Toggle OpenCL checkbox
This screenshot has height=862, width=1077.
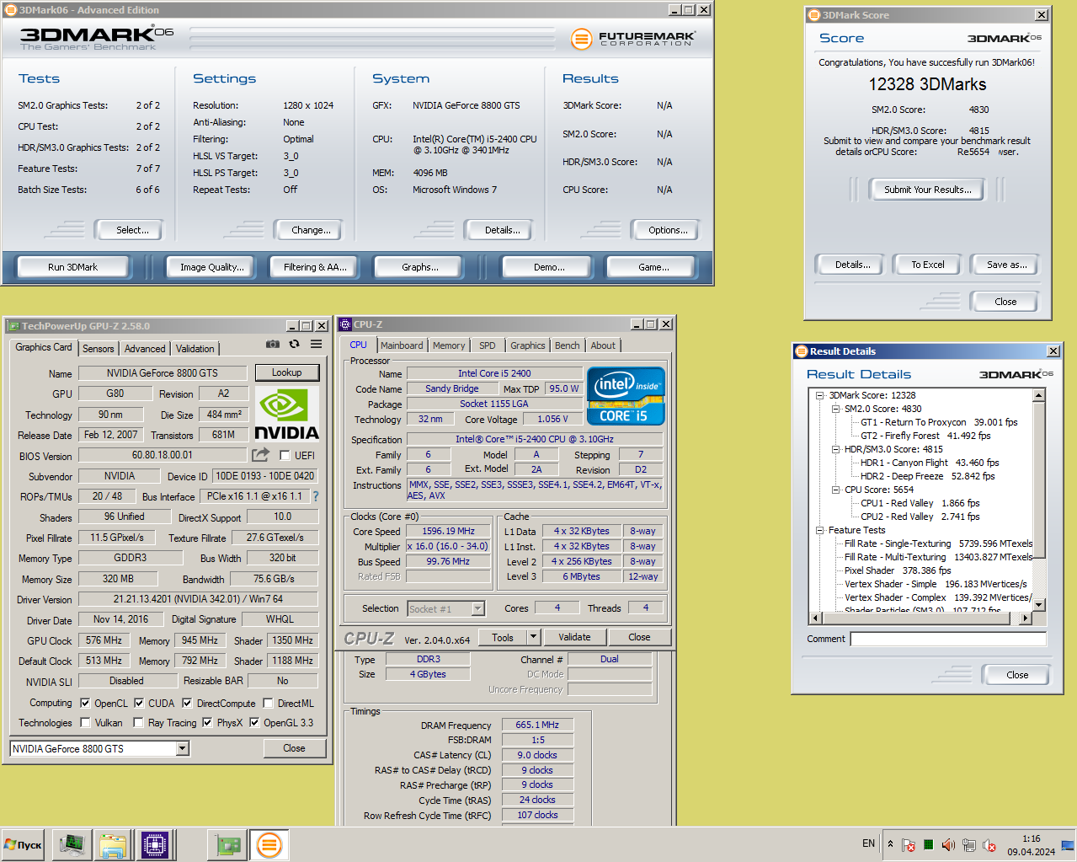click(85, 703)
